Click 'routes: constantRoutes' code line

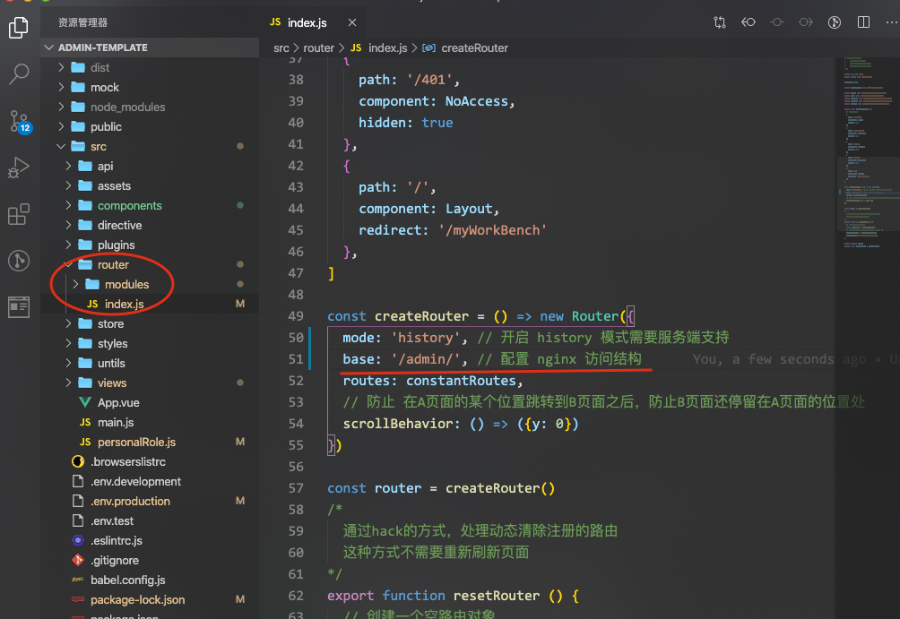coord(433,381)
